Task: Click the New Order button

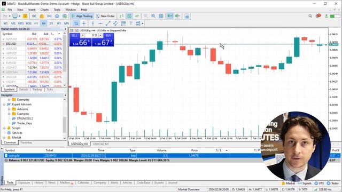Action: [x=105, y=16]
